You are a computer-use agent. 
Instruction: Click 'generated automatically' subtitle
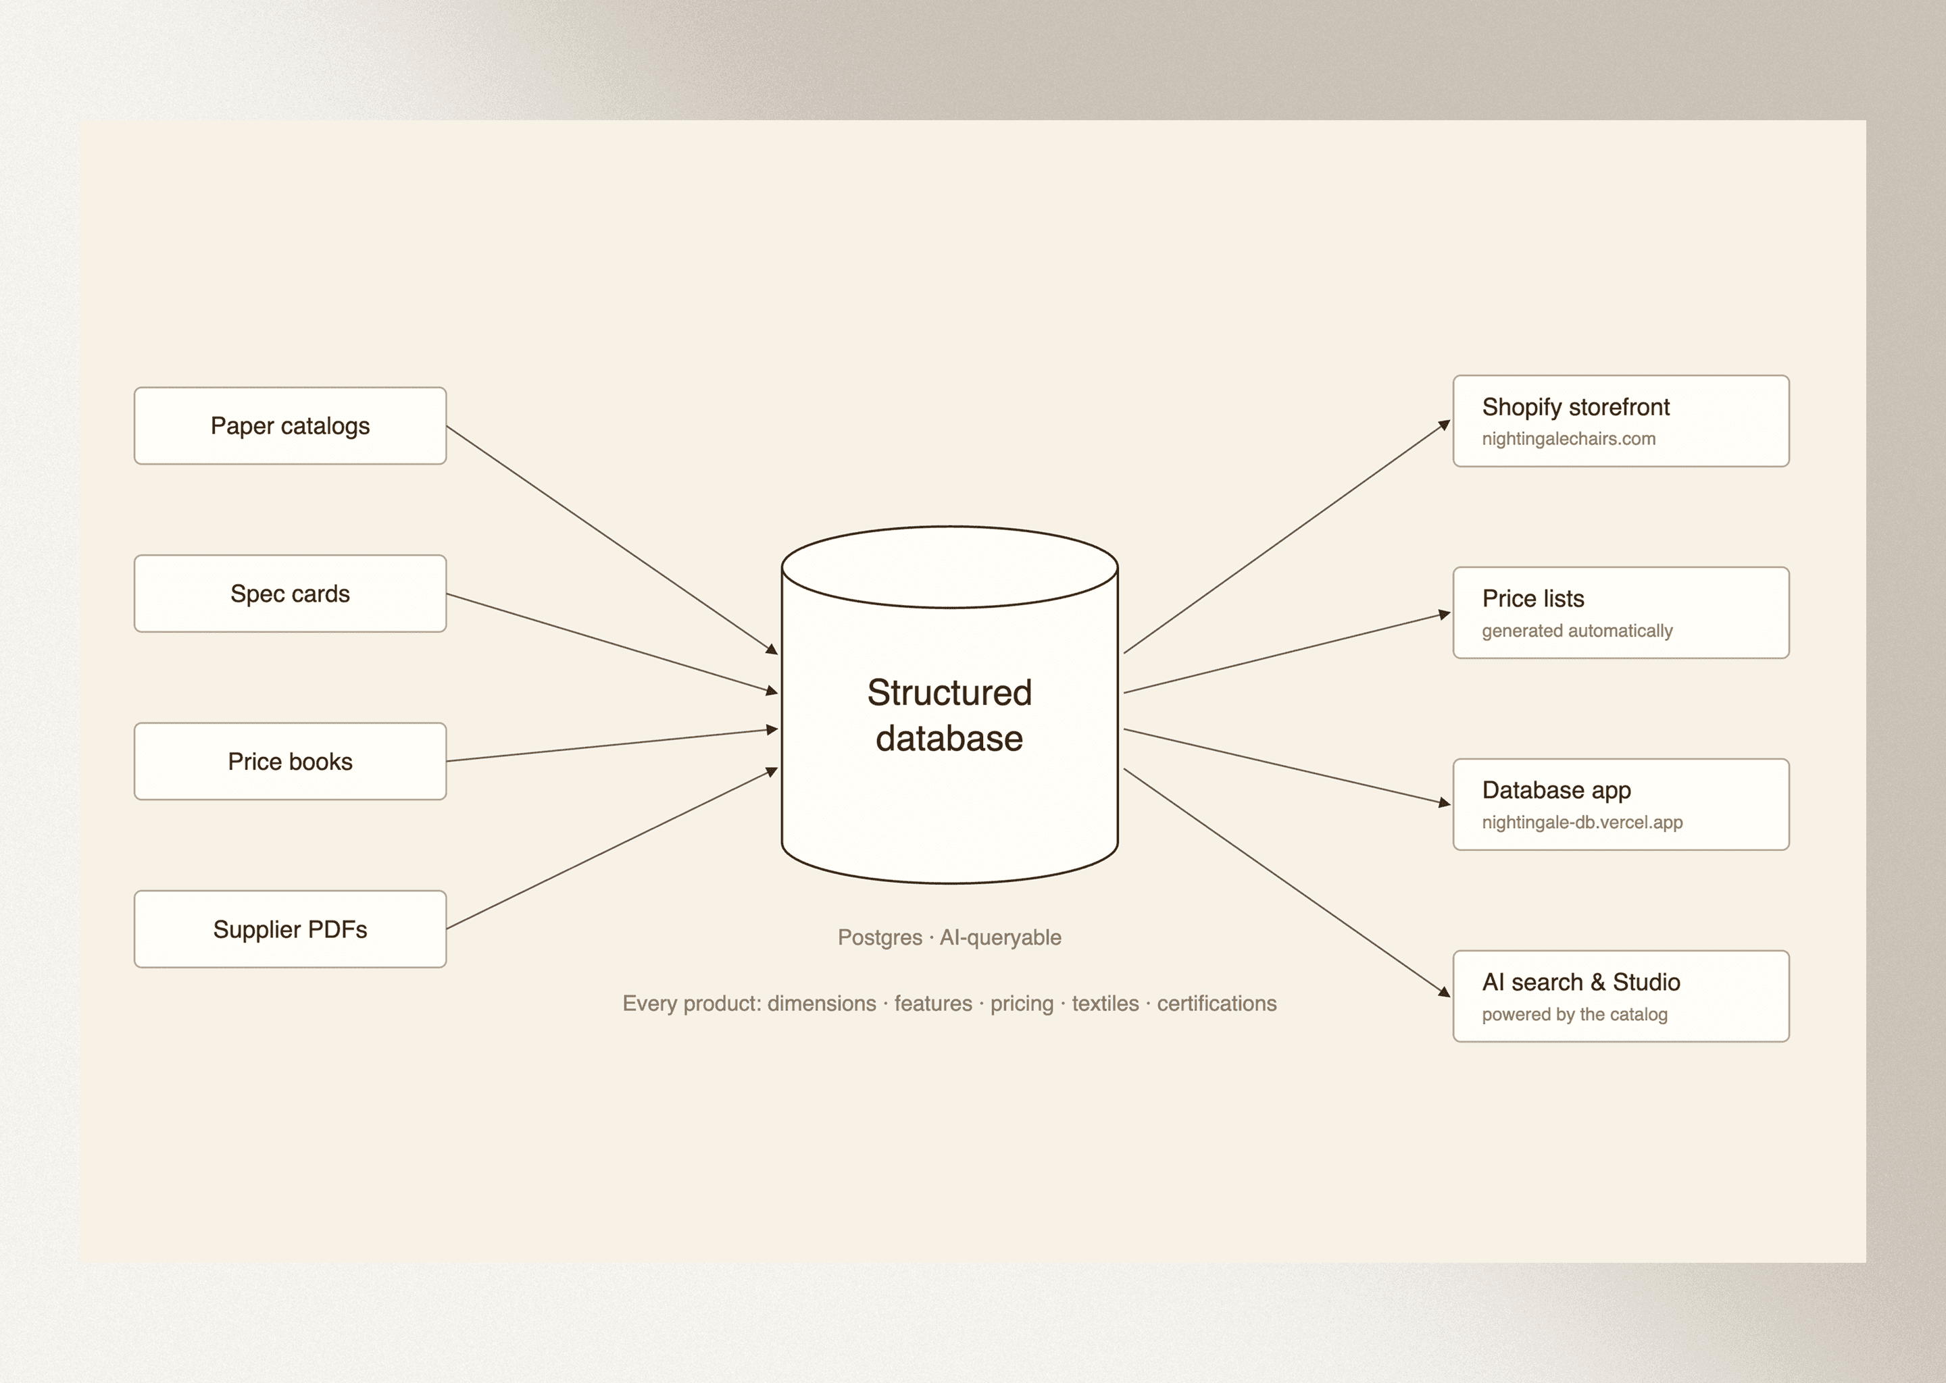pyautogui.click(x=1577, y=631)
